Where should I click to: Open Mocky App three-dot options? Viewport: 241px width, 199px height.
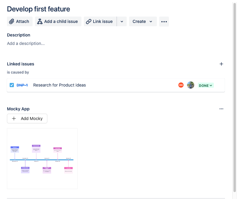point(221,109)
